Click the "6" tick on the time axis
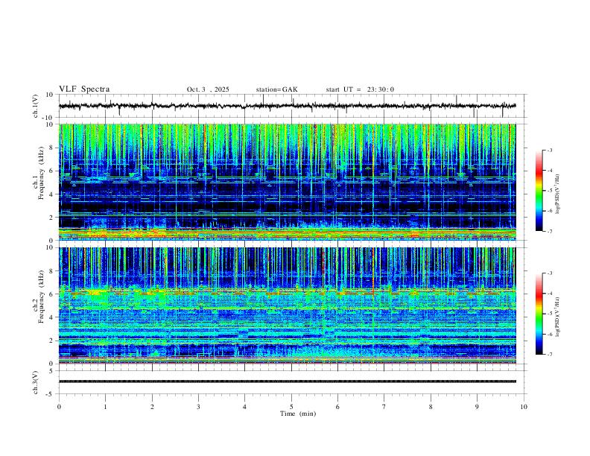Screen dimensions: 590x456 click(x=337, y=407)
